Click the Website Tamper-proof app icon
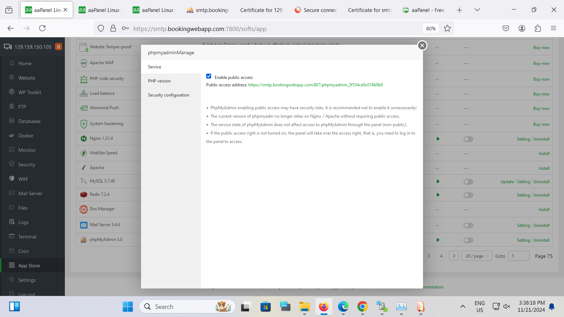Image resolution: width=564 pixels, height=317 pixels. point(84,47)
